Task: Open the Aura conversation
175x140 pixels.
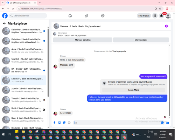Action: click(x=24, y=51)
